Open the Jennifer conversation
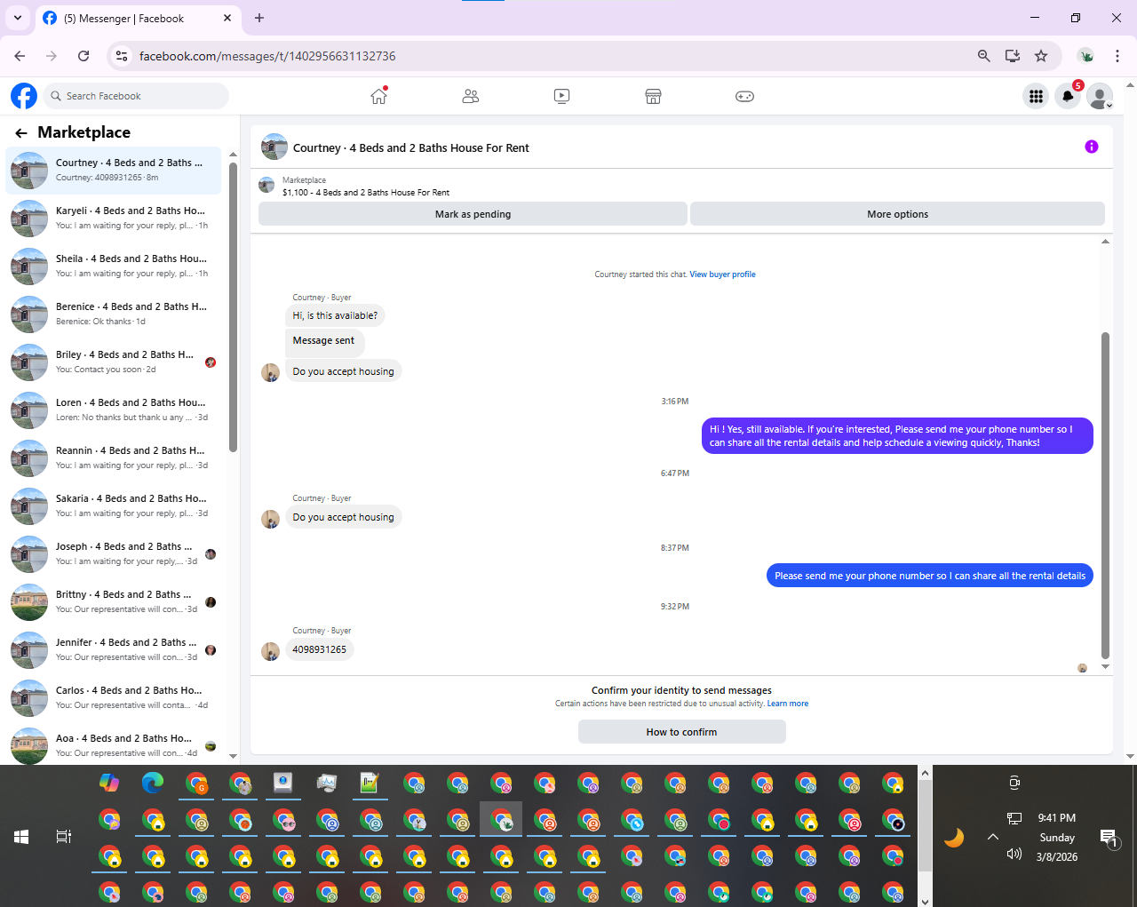The width and height of the screenshot is (1137, 907). pyautogui.click(x=114, y=649)
